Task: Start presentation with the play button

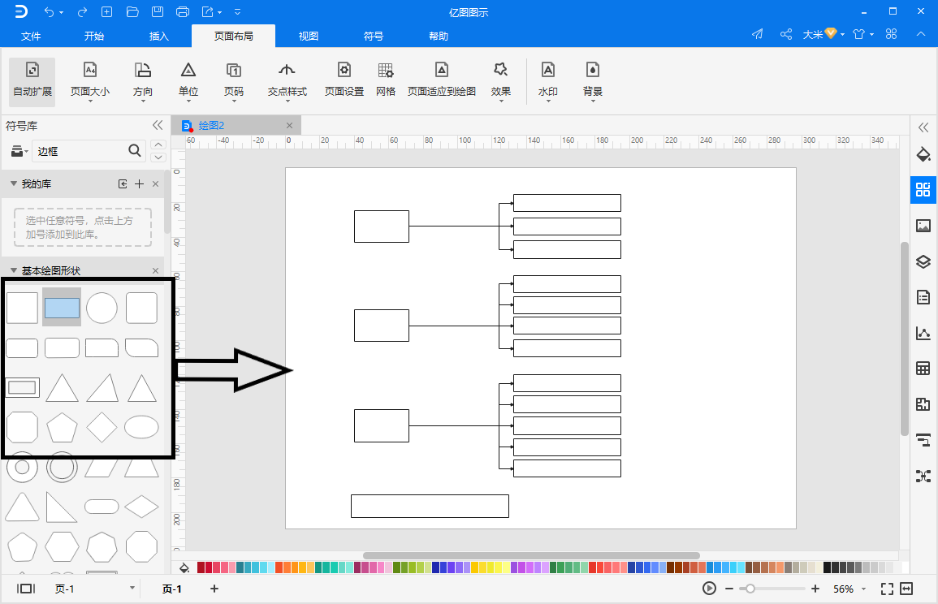Action: (709, 589)
